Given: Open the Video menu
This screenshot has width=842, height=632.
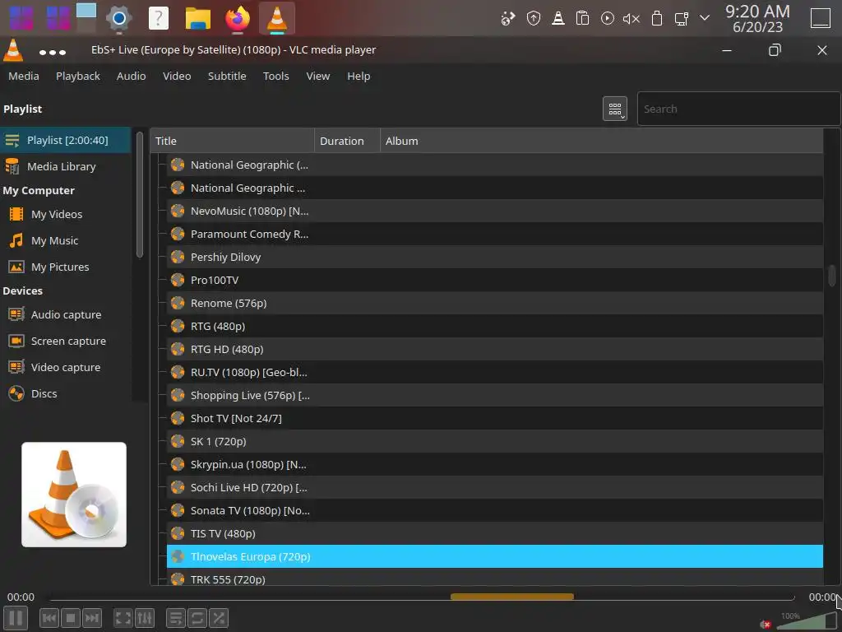Looking at the screenshot, I should (177, 77).
